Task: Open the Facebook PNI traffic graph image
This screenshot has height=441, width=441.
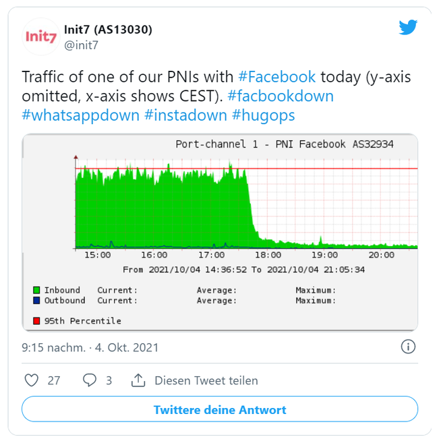Action: point(220,233)
